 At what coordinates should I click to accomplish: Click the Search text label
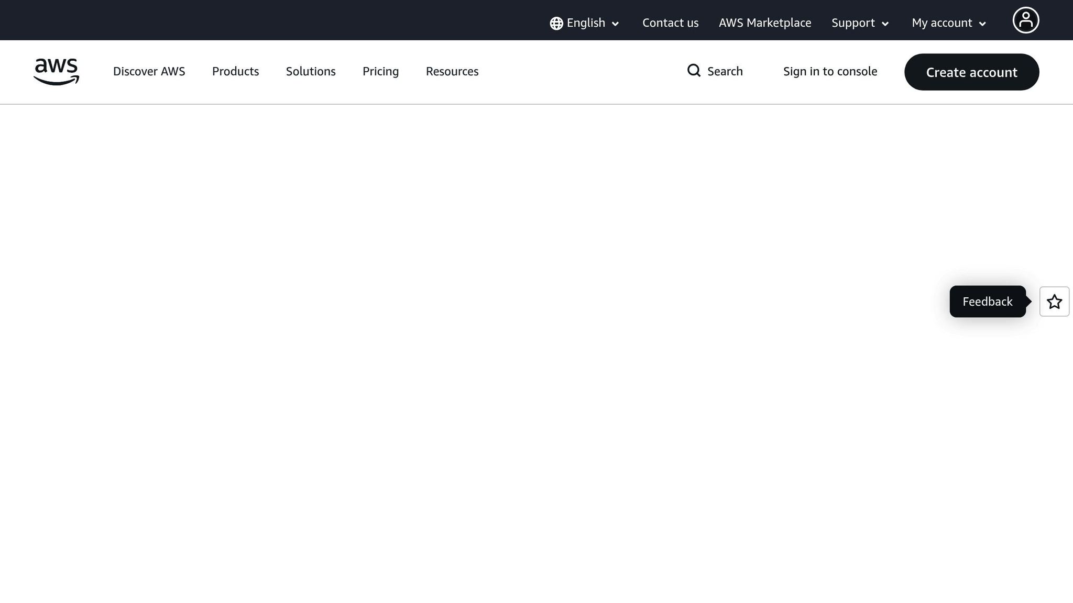pos(725,71)
